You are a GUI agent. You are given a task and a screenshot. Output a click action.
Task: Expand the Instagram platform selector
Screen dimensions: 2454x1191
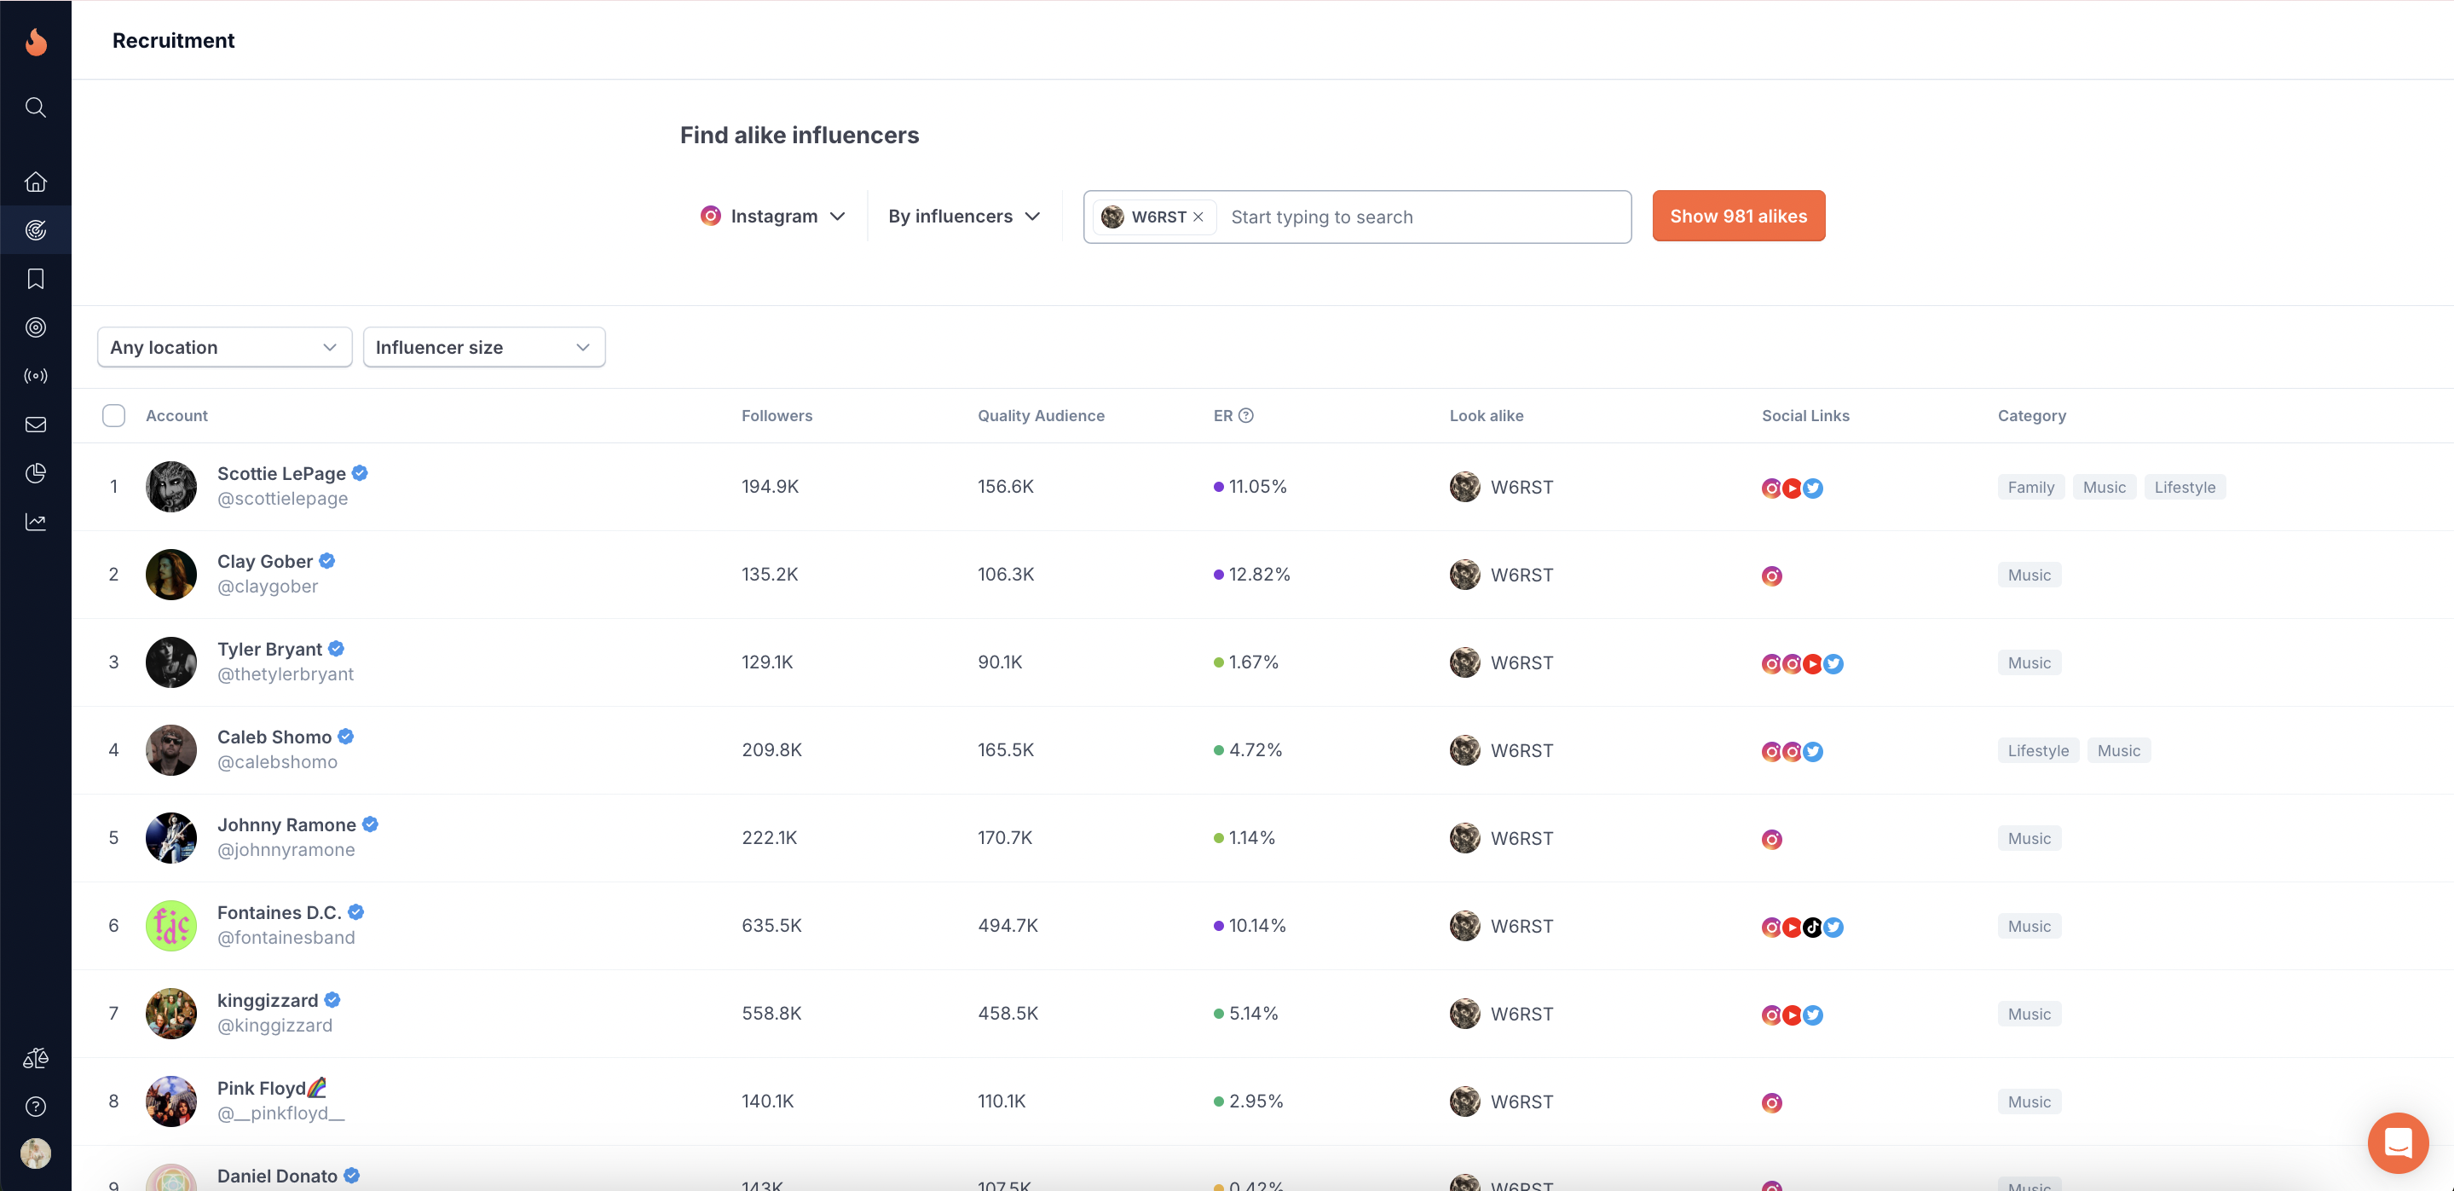pos(772,216)
